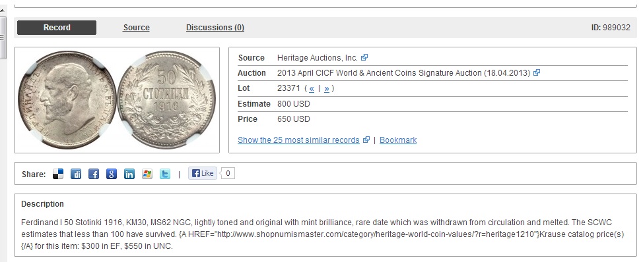The width and height of the screenshot is (643, 262).
Task: Share record on Facebook icon
Action: point(94,174)
